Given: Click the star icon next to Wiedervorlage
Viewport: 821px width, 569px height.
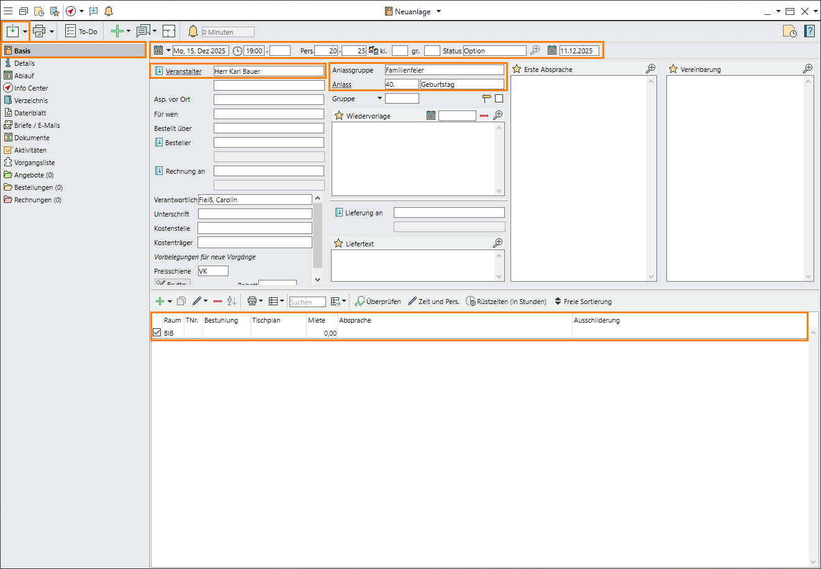Looking at the screenshot, I should click(338, 115).
